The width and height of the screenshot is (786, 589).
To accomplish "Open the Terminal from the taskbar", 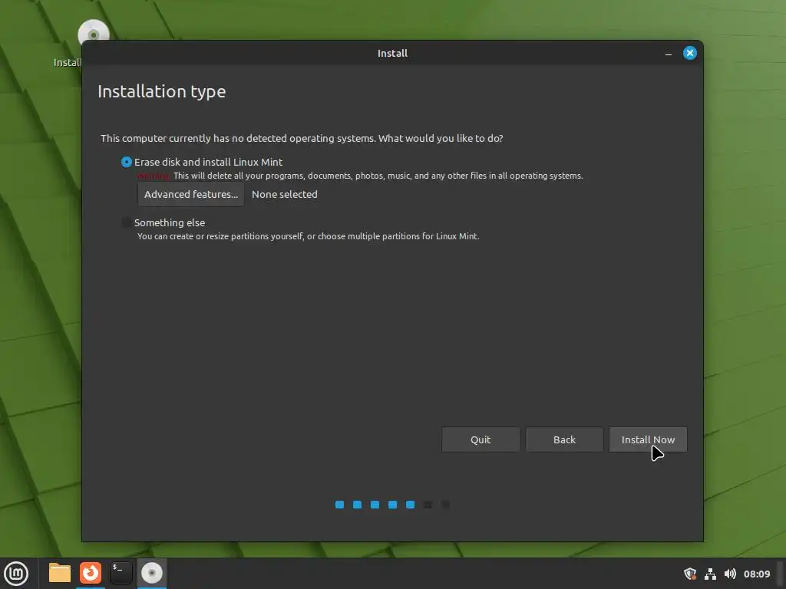I will tap(121, 573).
